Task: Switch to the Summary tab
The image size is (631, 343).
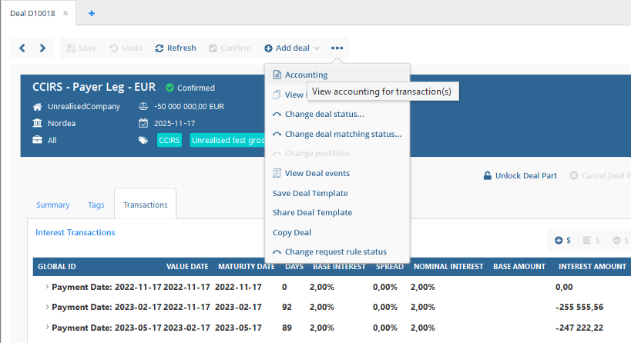Action: [x=52, y=205]
